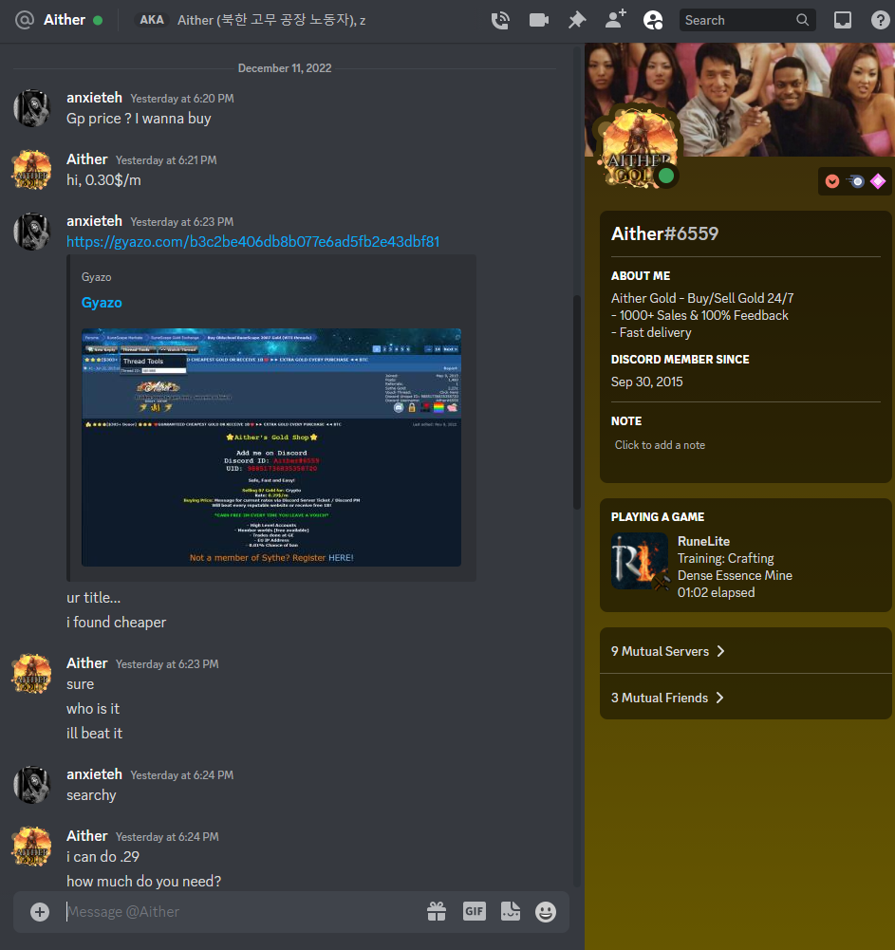Click 'Gp price ? I wanna buy' message
The height and width of the screenshot is (950, 895).
pos(139,119)
